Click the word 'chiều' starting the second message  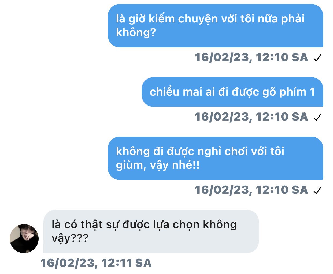point(164,92)
